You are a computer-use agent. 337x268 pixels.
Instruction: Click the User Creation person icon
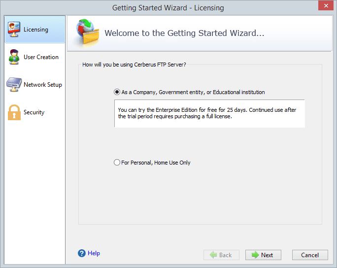[14, 57]
